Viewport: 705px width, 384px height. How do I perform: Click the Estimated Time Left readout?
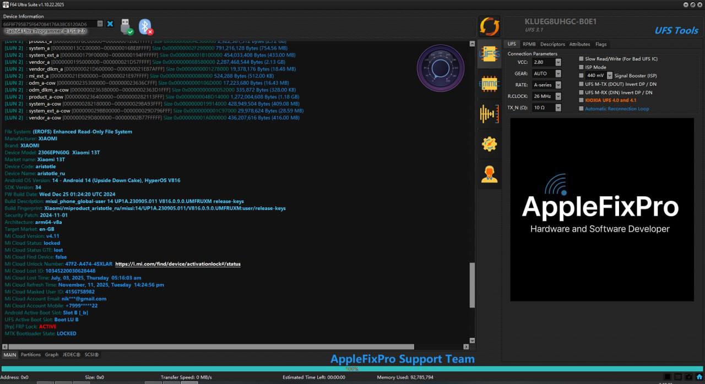pos(314,377)
